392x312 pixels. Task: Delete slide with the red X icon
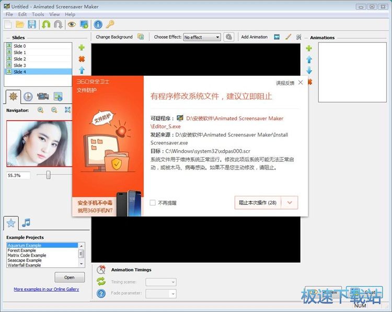(x=82, y=59)
